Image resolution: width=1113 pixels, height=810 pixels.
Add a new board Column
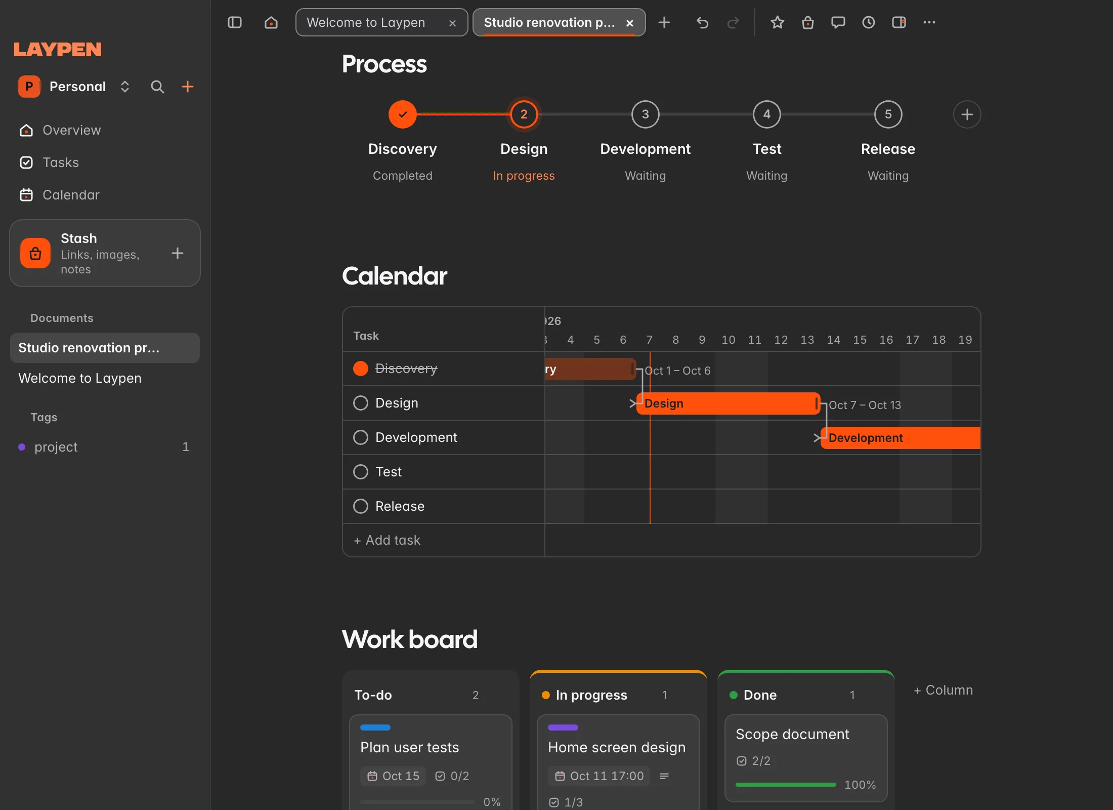tap(944, 690)
